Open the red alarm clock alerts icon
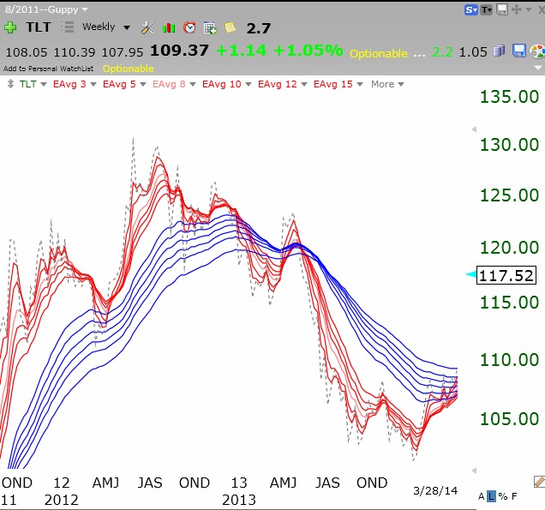Screen dimensions: 545x510 [x=189, y=27]
